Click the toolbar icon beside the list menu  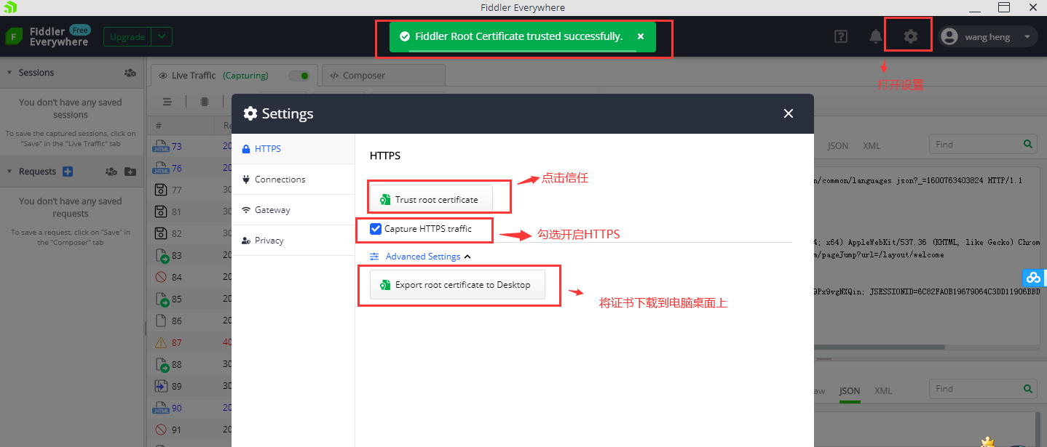coord(205,102)
